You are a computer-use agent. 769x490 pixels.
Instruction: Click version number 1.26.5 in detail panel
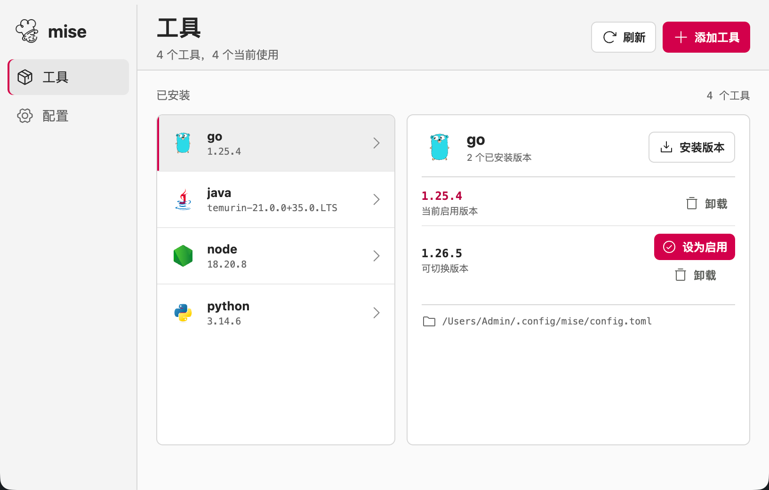coord(442,253)
